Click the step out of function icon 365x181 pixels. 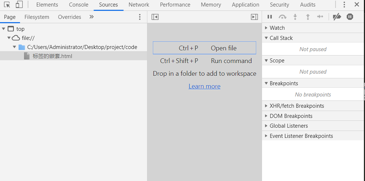point(308,17)
